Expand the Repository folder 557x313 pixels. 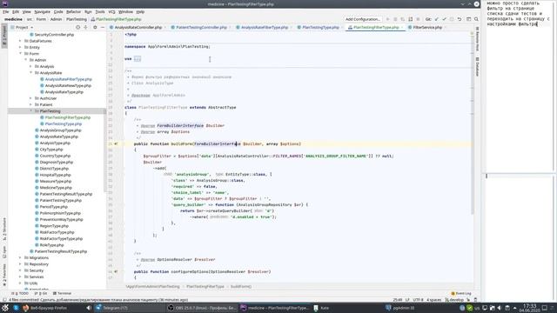click(20, 264)
